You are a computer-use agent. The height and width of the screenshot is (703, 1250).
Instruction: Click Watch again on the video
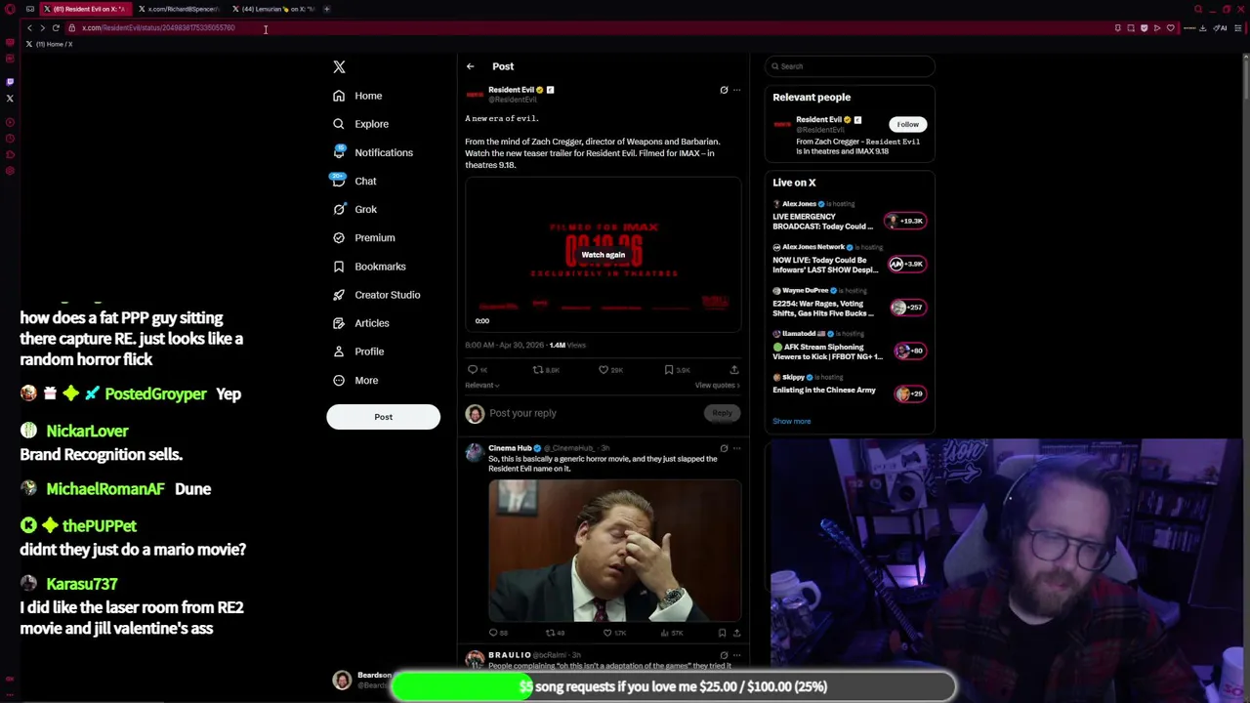tap(603, 255)
